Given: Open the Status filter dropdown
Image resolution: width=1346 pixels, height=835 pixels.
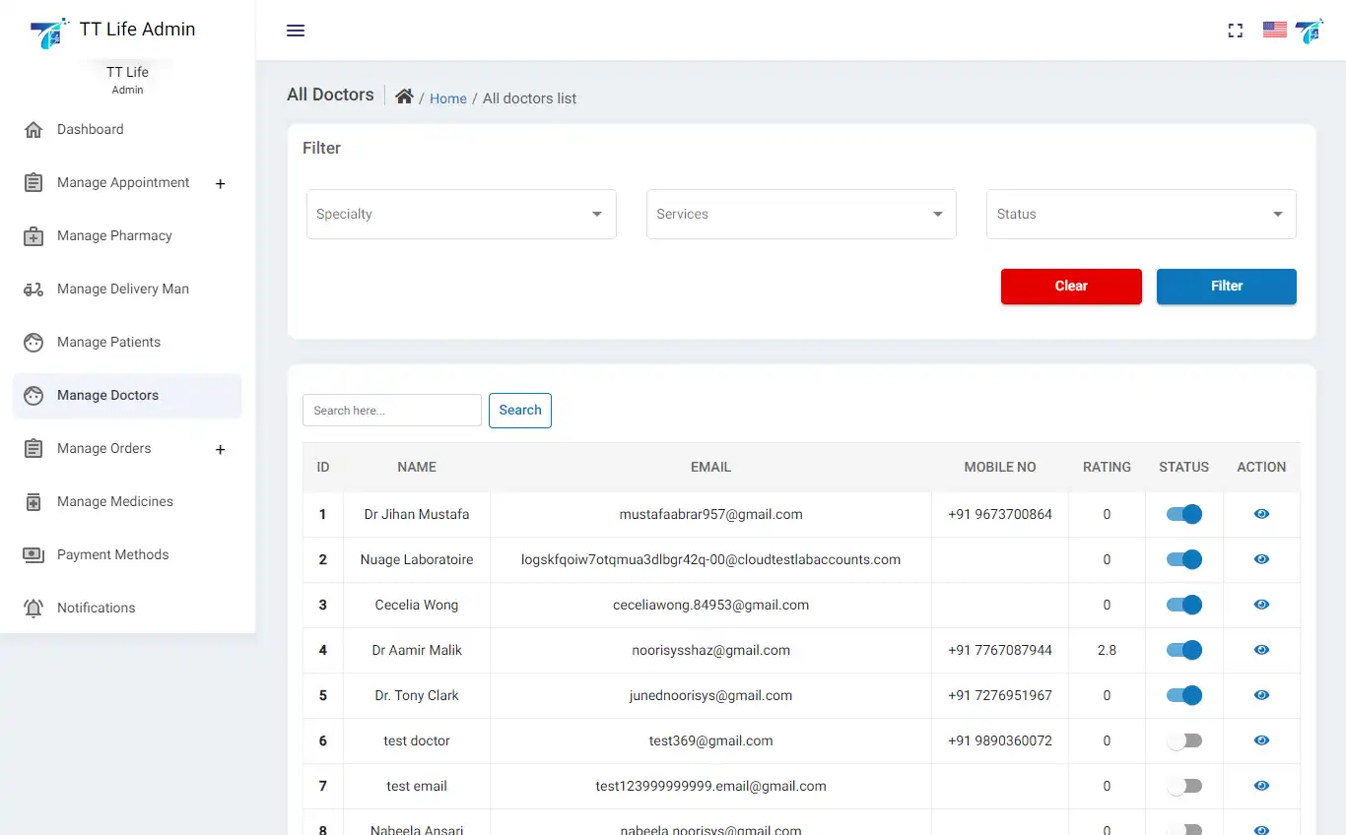Looking at the screenshot, I should (x=1140, y=214).
